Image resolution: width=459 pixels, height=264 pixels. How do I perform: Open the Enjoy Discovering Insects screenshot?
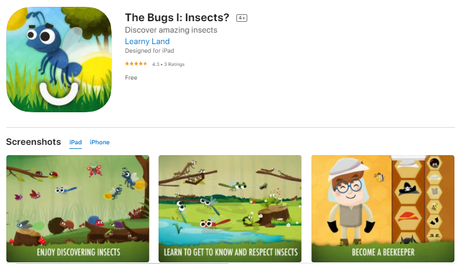point(78,208)
